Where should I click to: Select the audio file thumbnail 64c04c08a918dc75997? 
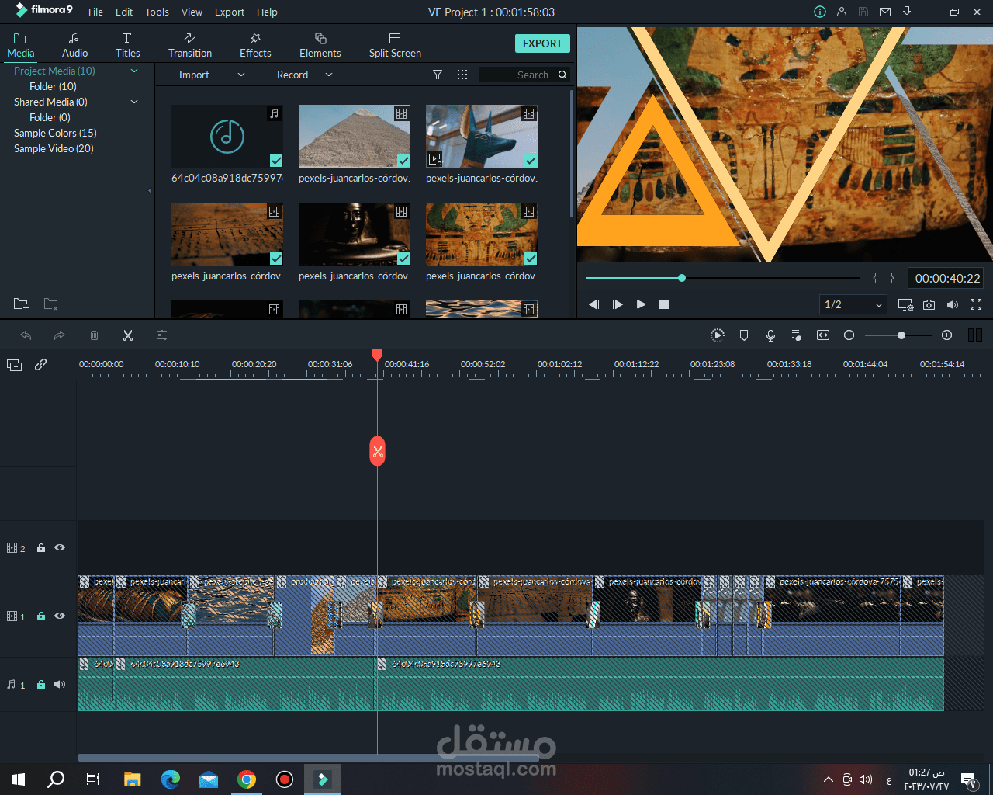(227, 137)
